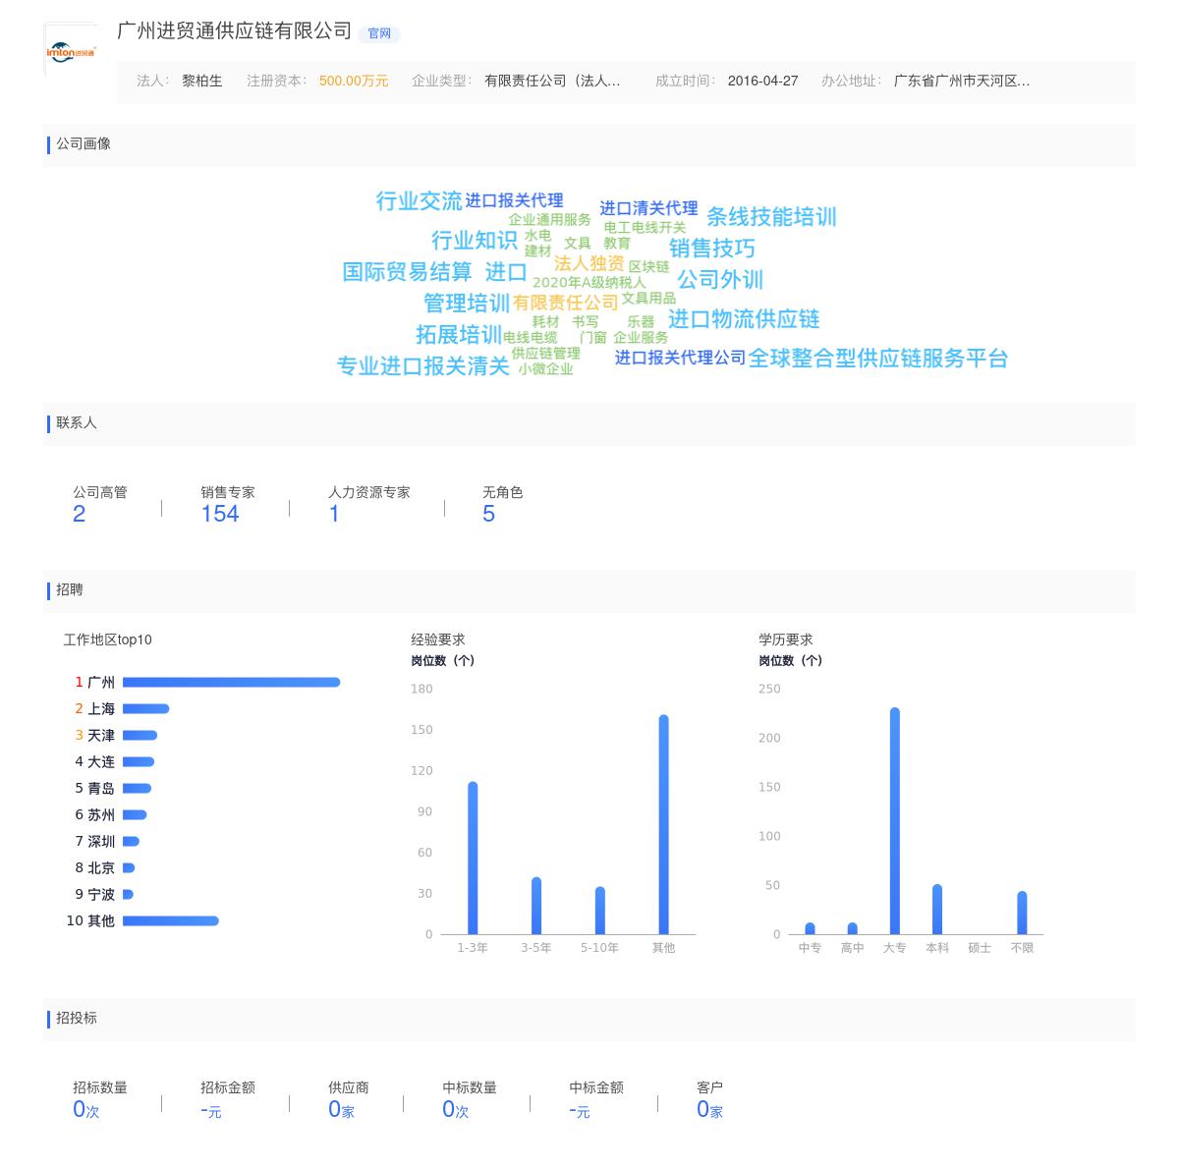Select the tag 有限责任公司 in word cloud
Viewport: 1179px width, 1167px height.
[x=565, y=303]
